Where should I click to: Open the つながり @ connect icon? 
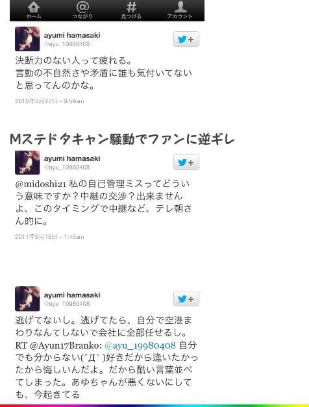[82, 10]
